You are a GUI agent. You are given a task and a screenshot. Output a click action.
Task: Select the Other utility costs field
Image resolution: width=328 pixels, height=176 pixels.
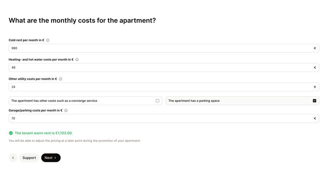[x=164, y=87]
